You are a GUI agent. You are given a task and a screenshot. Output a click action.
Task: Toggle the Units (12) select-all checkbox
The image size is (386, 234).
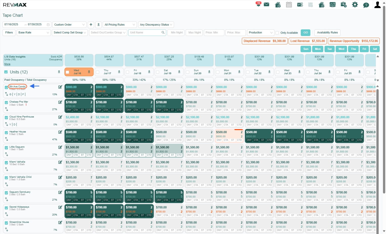coord(6,72)
